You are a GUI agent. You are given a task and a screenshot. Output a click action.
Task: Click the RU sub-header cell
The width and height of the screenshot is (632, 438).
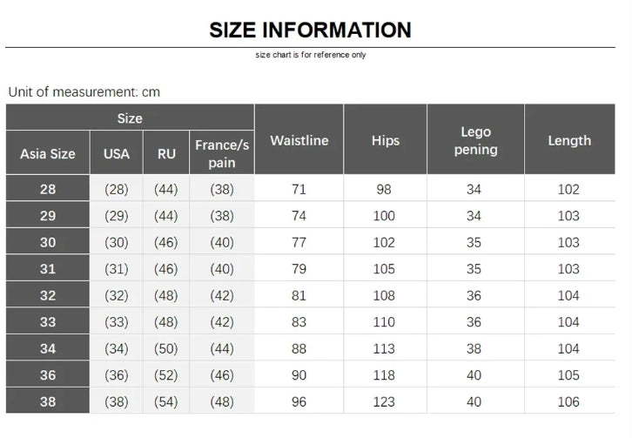(166, 153)
